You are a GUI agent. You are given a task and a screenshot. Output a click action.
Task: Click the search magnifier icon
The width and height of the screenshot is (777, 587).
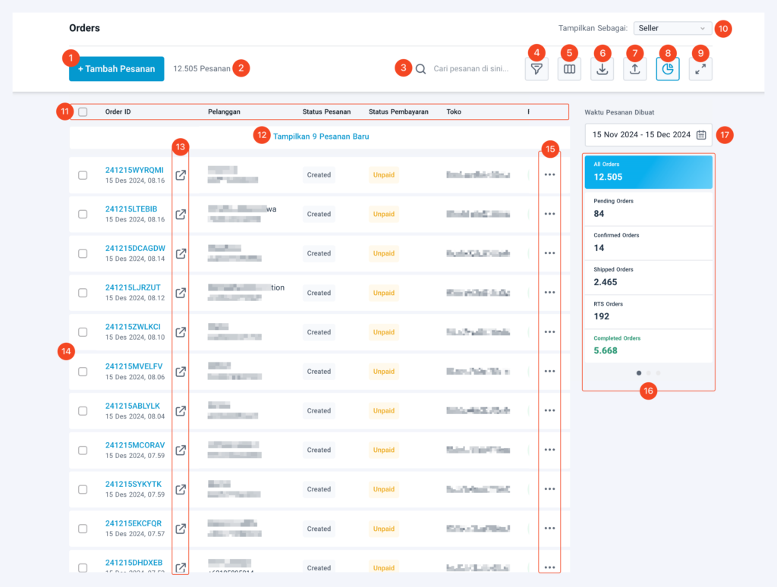[x=420, y=69]
